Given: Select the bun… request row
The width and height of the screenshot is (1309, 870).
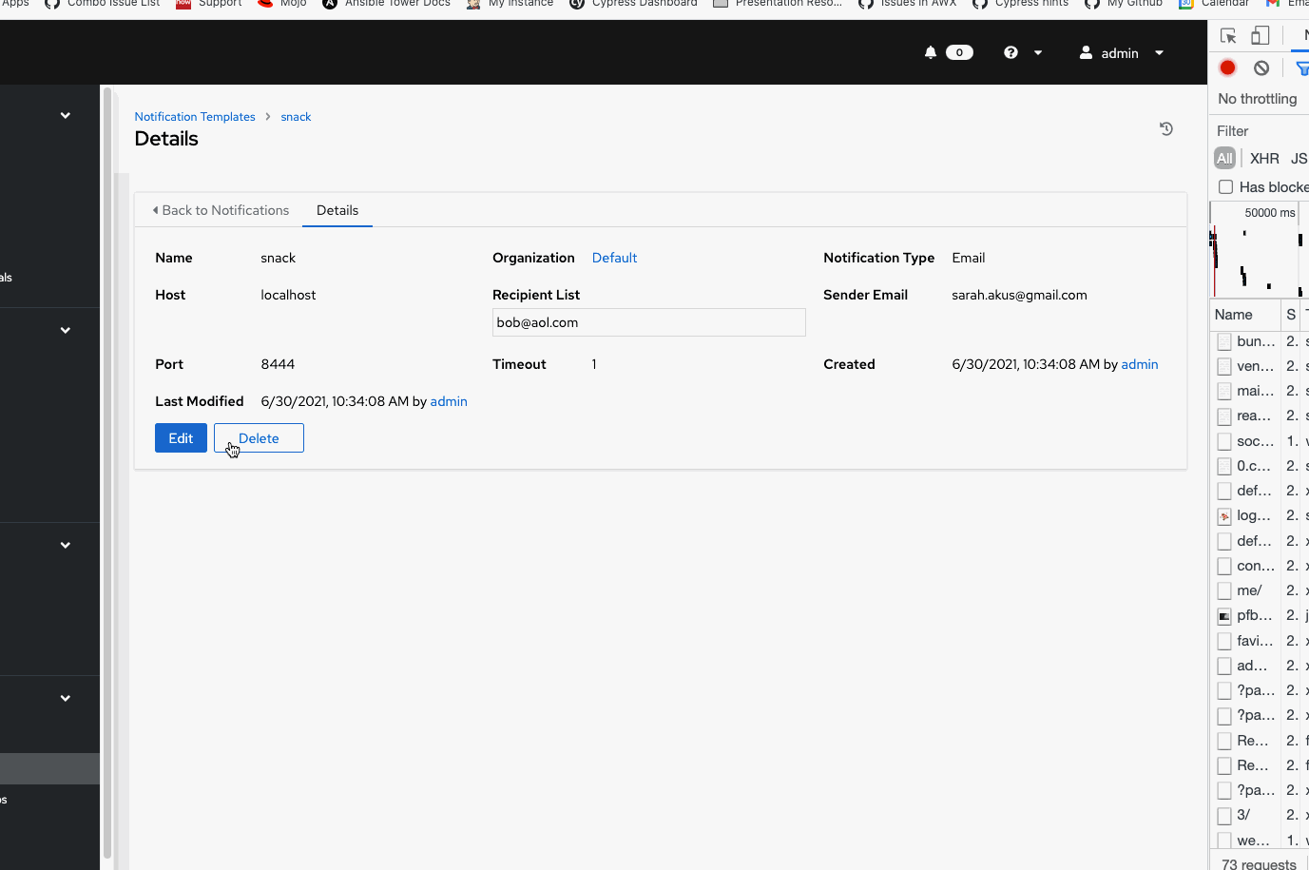Looking at the screenshot, I should (x=1259, y=341).
